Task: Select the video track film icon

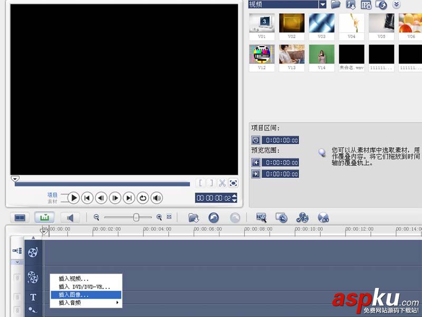Action: click(x=33, y=253)
